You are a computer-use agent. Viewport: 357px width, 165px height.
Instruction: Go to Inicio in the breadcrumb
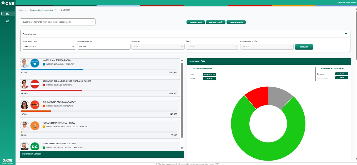pos(21,10)
